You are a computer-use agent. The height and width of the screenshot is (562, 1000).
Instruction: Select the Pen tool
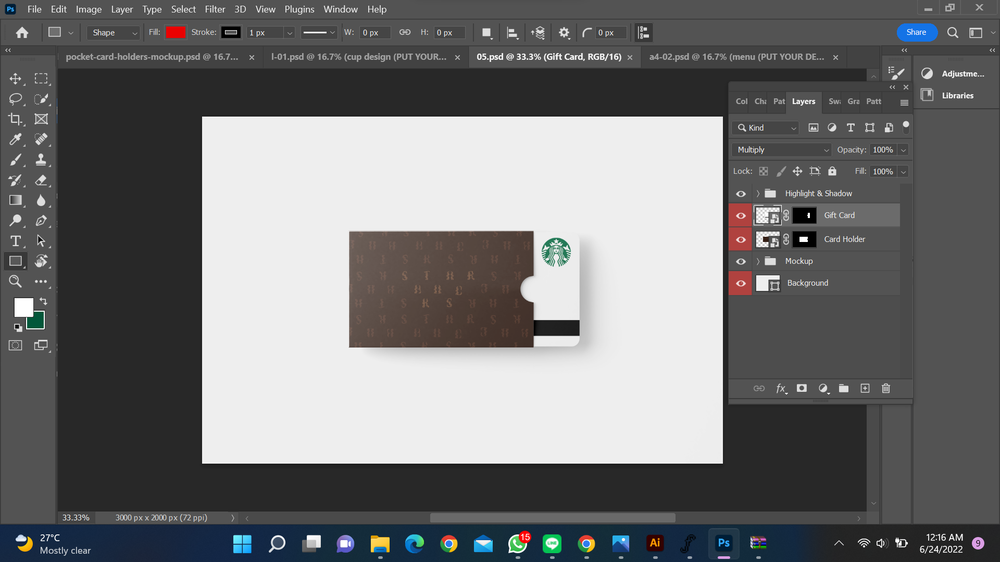(x=41, y=221)
